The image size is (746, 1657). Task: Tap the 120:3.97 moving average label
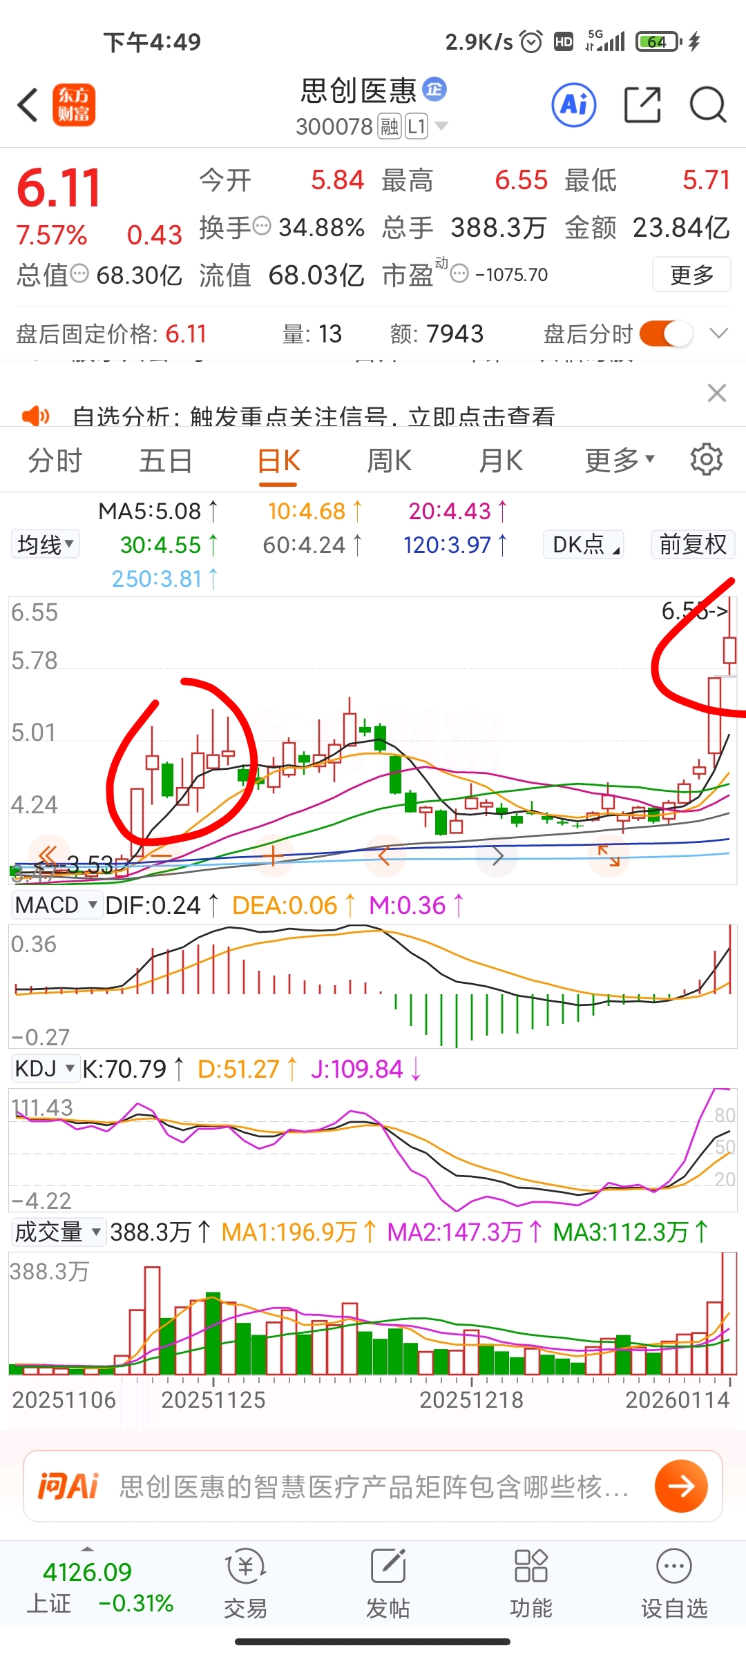coord(456,545)
